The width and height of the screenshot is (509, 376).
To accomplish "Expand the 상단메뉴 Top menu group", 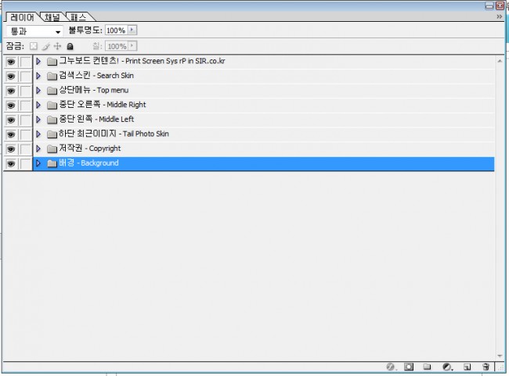I will tap(38, 90).
